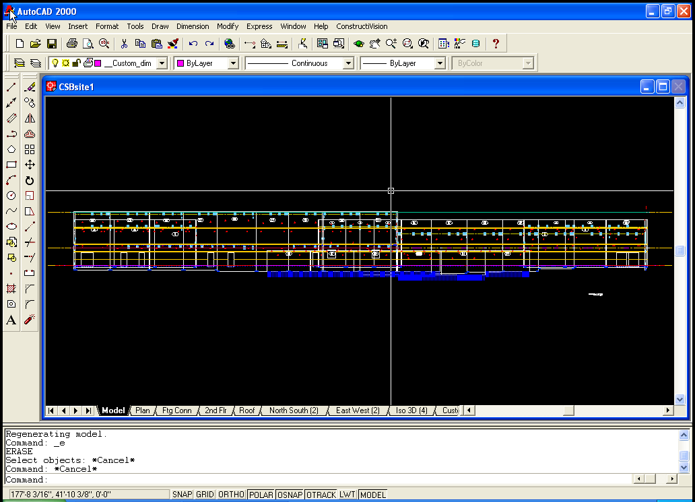This screenshot has width=695, height=502.
Task: Select the Rectangle draw tool
Action: click(x=11, y=165)
